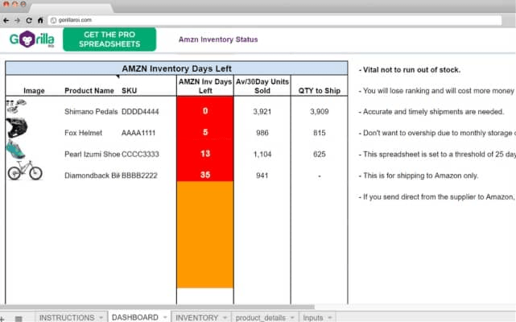This screenshot has height=322, width=516.
Task: Open the INVENTORY tab dropdown arrow
Action: click(x=225, y=317)
